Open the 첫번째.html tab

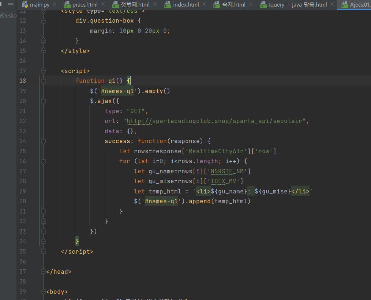click(135, 4)
